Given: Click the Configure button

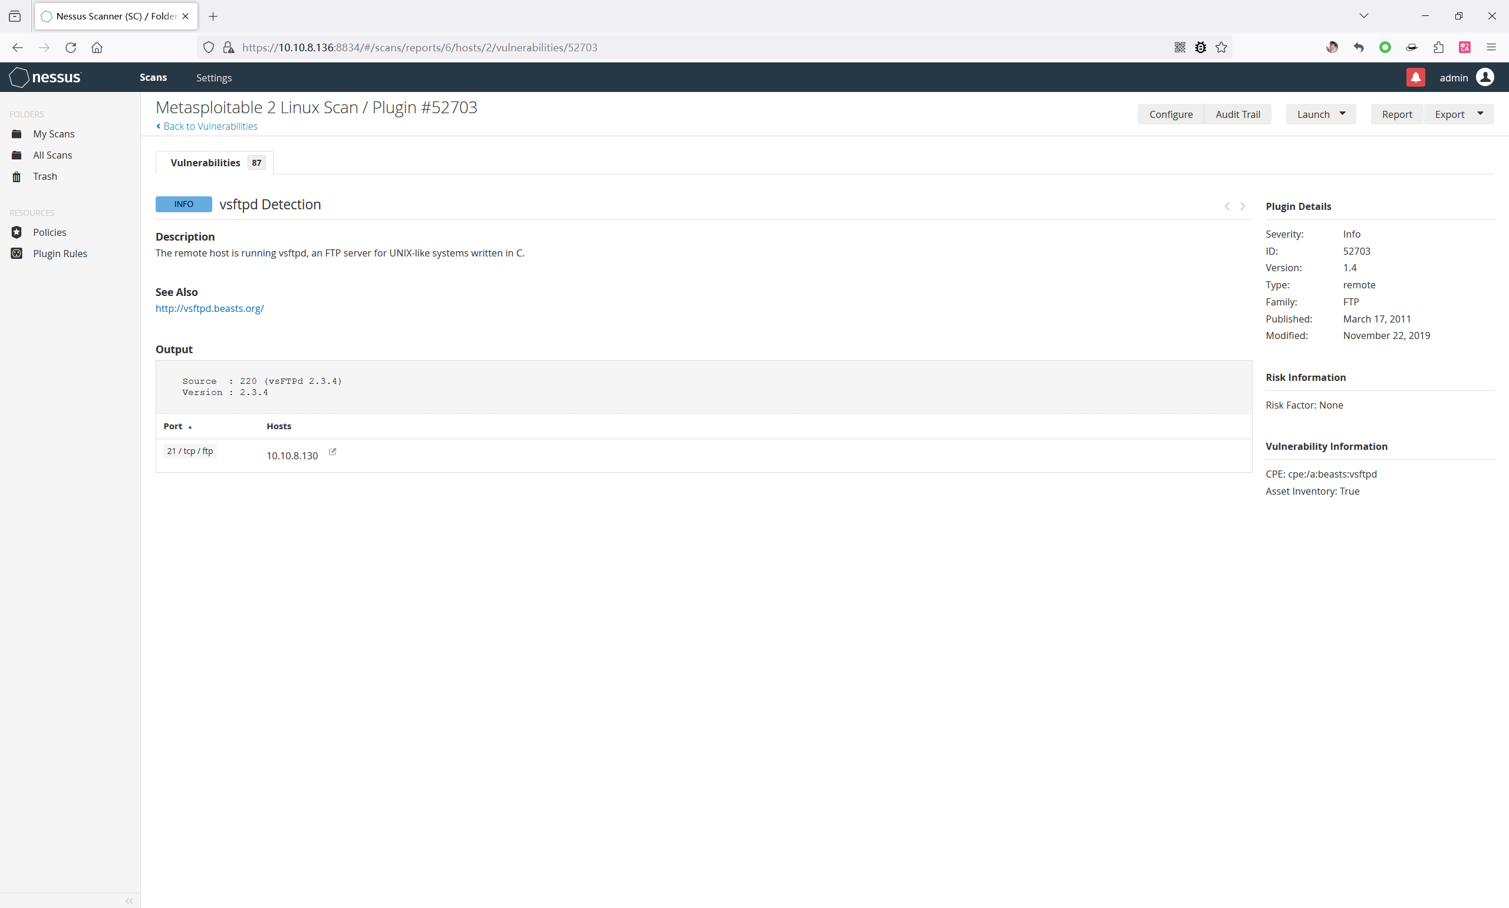Looking at the screenshot, I should (x=1170, y=114).
